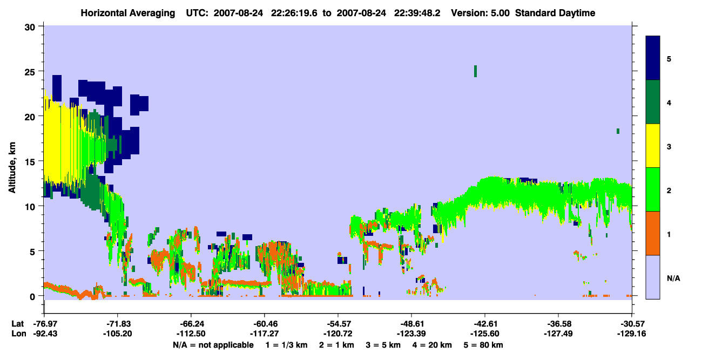Click the latitude value -60.46
Screen dimensions: 702x360
tap(264, 324)
